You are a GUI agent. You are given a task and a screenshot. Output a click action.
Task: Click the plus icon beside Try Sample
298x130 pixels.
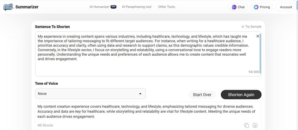[x=243, y=27]
